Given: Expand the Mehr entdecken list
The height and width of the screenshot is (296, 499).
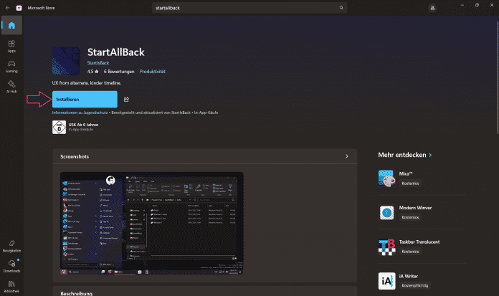Looking at the screenshot, I should coord(430,154).
